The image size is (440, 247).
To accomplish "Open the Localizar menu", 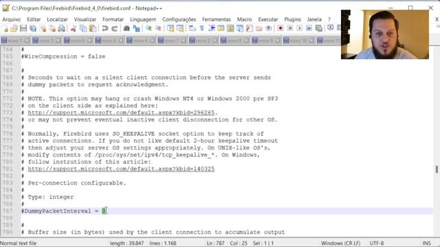I will [x=57, y=19].
